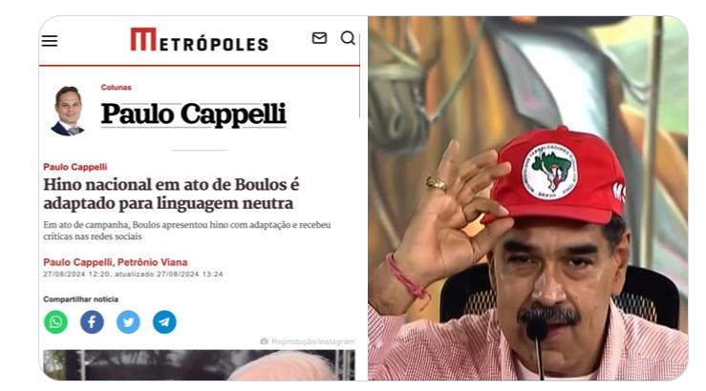Click author name Petrônio Viana
Screen dimensions: 706x391
pyautogui.click(x=152, y=262)
